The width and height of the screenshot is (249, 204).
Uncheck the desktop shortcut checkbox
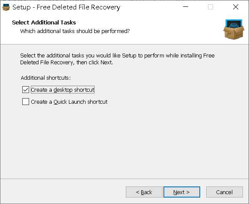coord(26,90)
